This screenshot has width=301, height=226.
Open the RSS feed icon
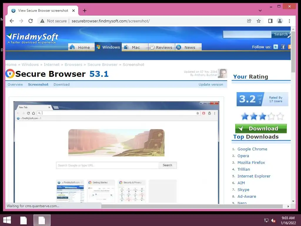tap(290, 47)
